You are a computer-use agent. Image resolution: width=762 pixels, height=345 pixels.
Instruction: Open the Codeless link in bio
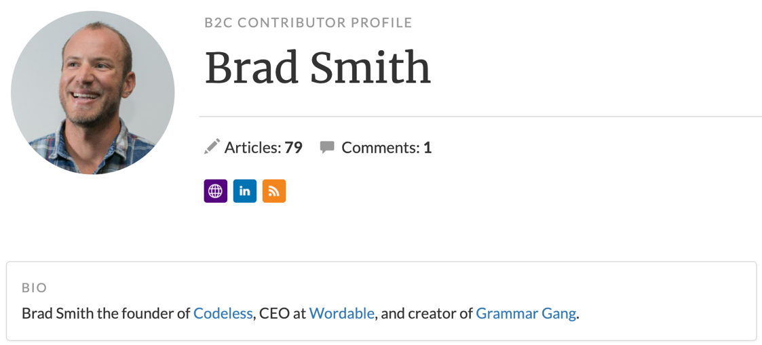[223, 313]
